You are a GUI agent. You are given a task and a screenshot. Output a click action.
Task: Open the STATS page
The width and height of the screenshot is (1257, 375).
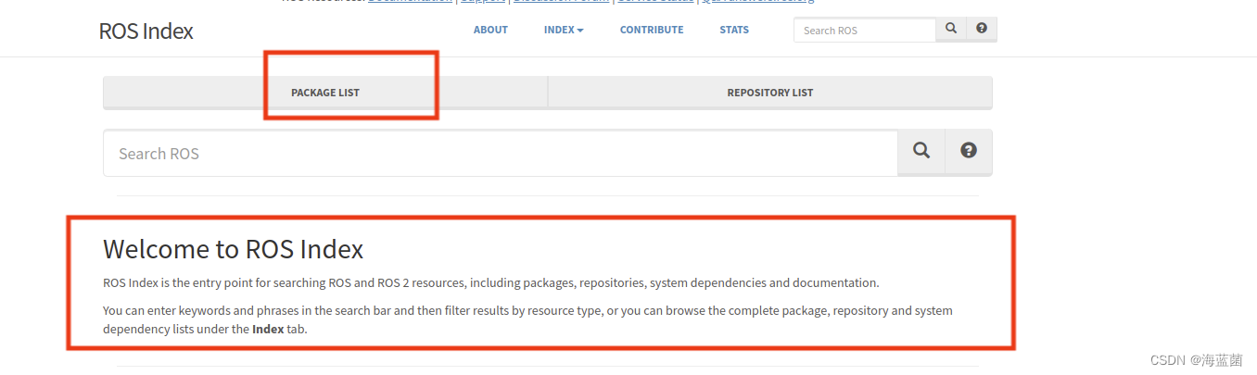coord(734,30)
